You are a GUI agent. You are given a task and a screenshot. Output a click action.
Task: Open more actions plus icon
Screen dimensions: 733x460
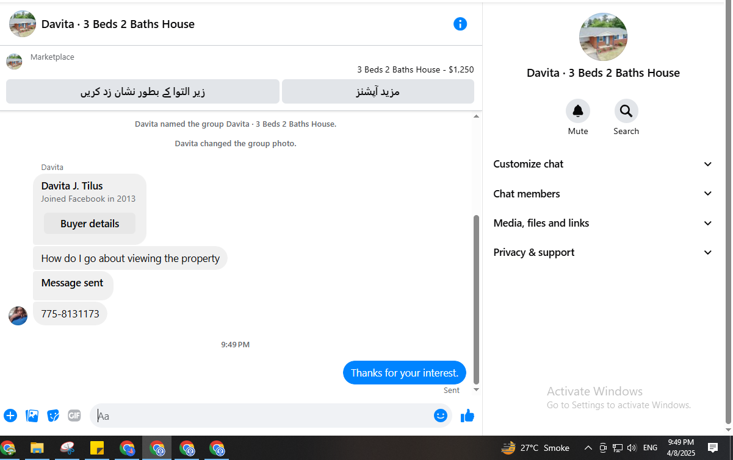[x=10, y=416]
